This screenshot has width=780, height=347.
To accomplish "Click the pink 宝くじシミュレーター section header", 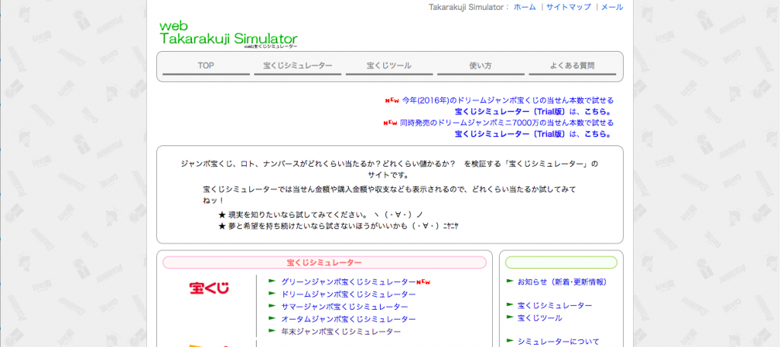I will tap(324, 263).
